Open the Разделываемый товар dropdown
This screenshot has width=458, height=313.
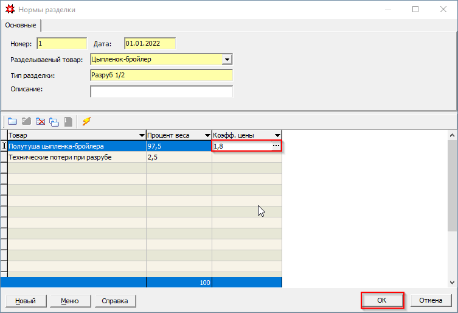pos(227,60)
